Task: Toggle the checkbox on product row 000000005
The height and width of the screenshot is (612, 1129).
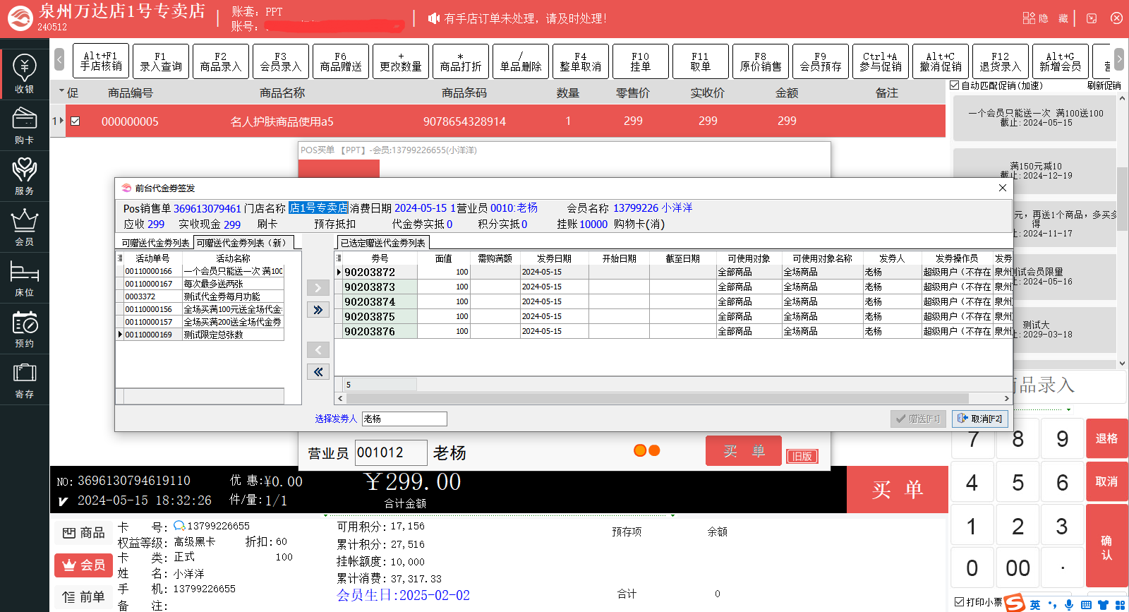Action: pyautogui.click(x=76, y=121)
